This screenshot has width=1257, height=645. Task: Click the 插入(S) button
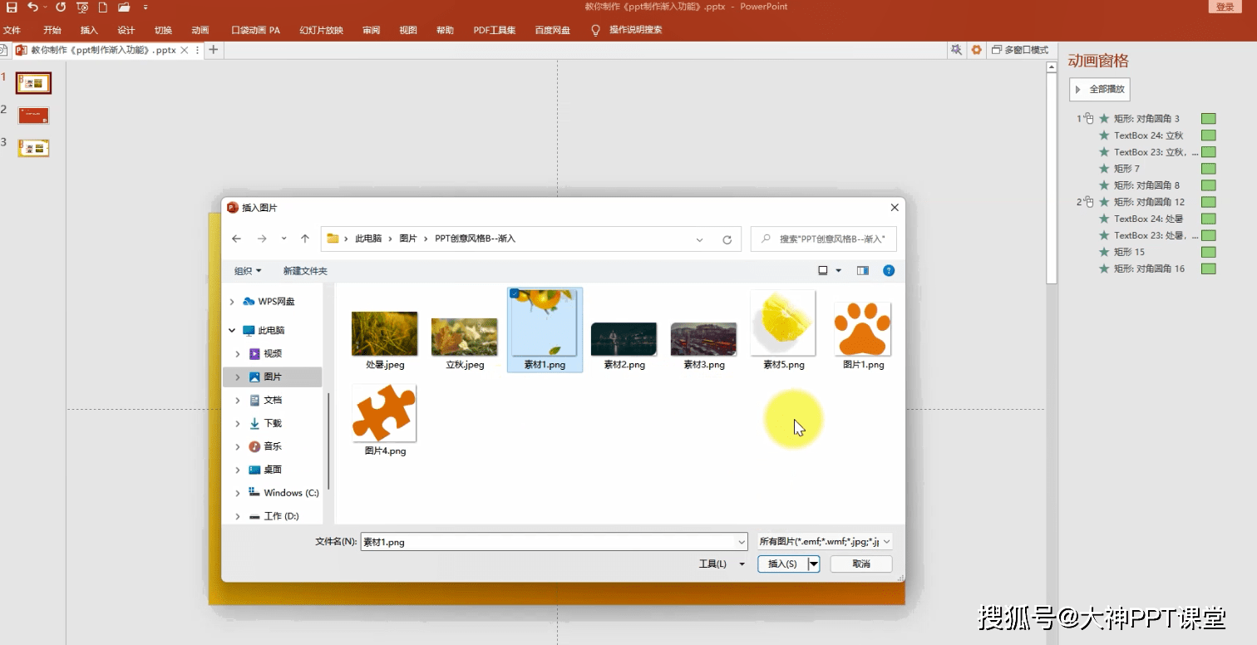(782, 564)
